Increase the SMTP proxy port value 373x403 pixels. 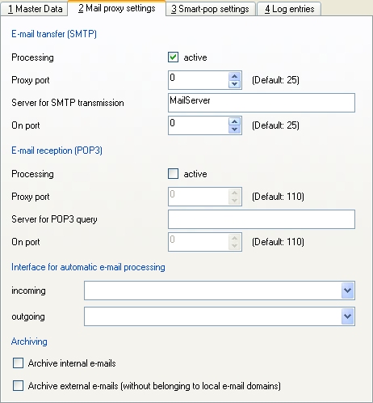click(x=234, y=76)
